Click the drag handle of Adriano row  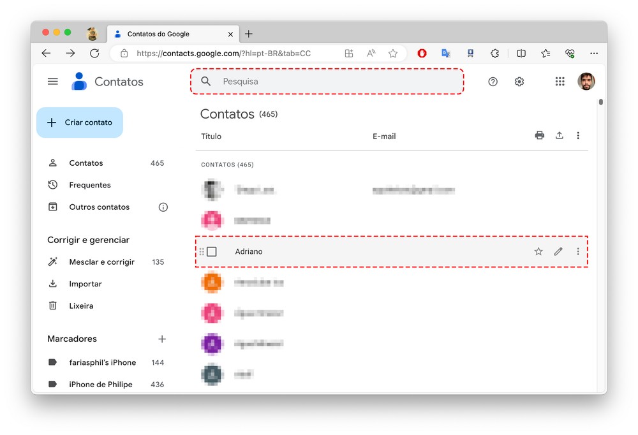tap(202, 251)
